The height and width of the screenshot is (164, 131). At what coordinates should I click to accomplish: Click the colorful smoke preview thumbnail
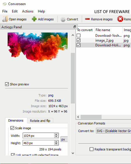pos(38,47)
